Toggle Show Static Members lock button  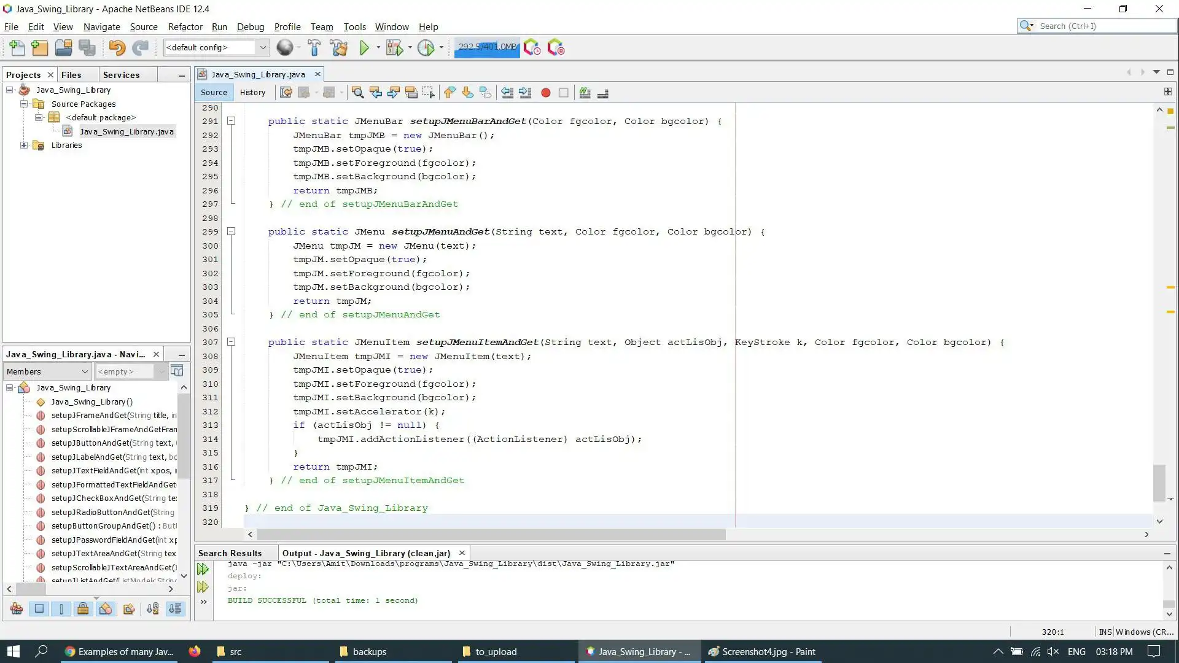pos(83,609)
